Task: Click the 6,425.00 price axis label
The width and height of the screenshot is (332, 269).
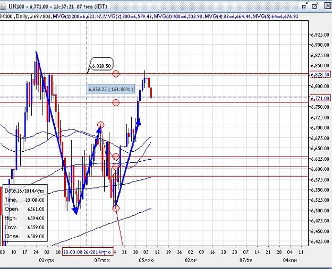Action: (320, 241)
